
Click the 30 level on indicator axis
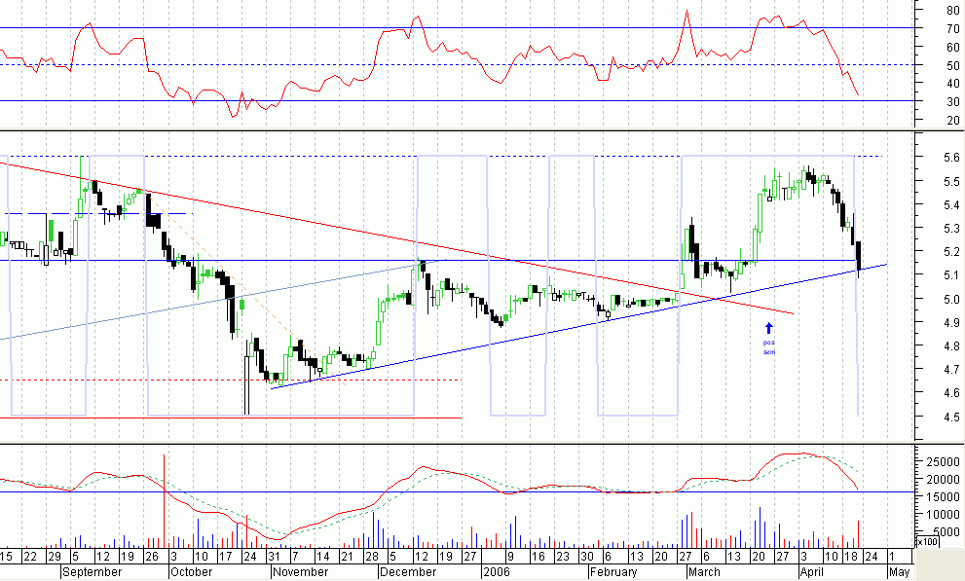coord(953,101)
